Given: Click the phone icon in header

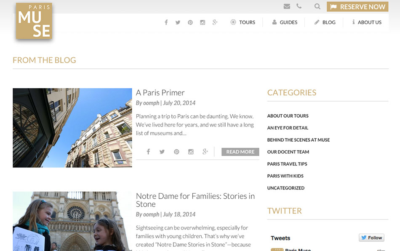Looking at the screenshot, I should pyautogui.click(x=299, y=6).
